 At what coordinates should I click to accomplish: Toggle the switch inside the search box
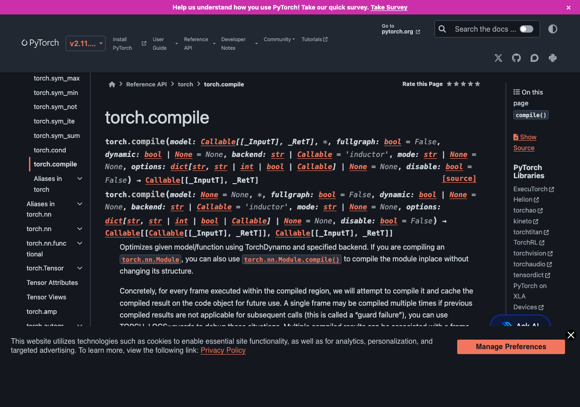[x=526, y=28]
